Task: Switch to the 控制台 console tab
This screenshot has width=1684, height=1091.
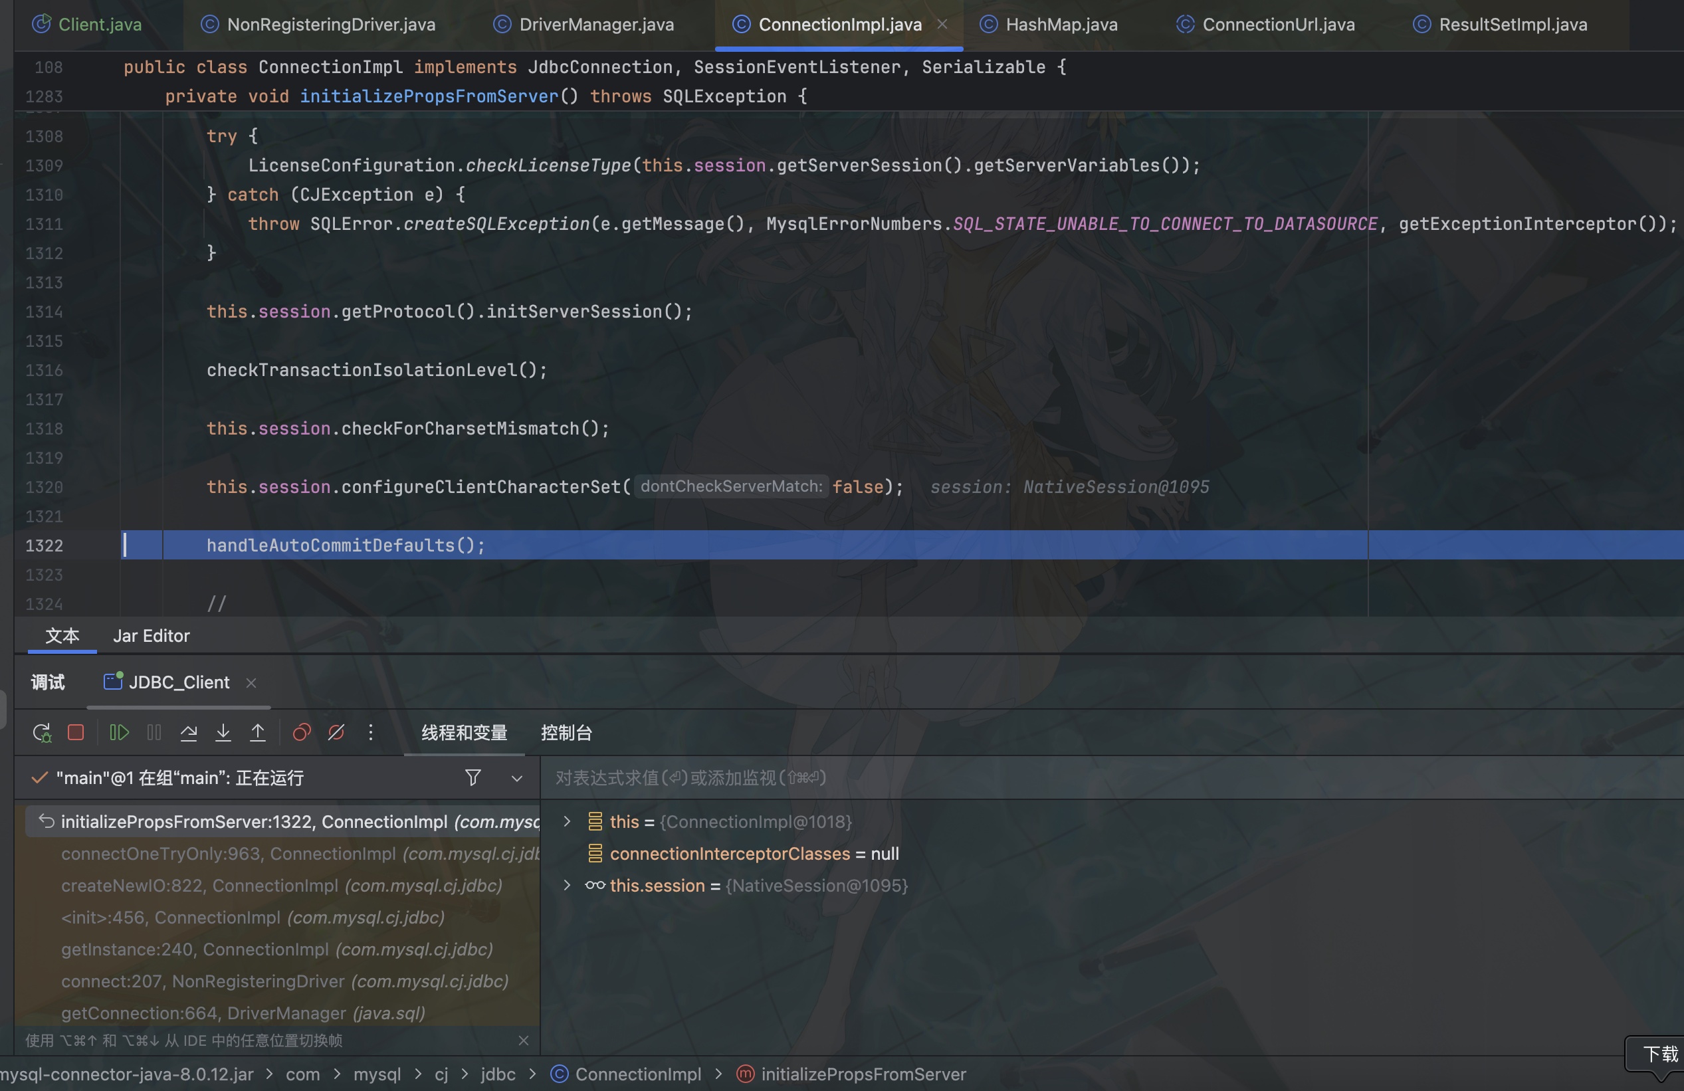Action: click(x=566, y=732)
